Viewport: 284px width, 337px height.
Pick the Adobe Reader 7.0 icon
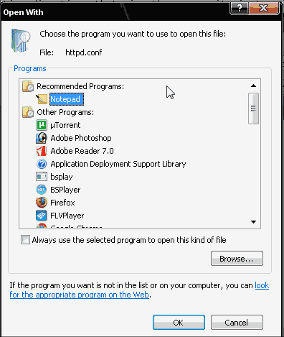pos(42,151)
